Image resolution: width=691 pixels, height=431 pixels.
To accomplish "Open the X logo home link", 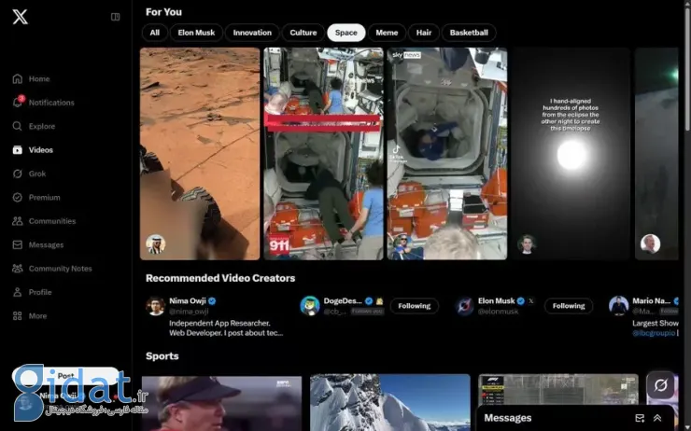I will click(20, 17).
